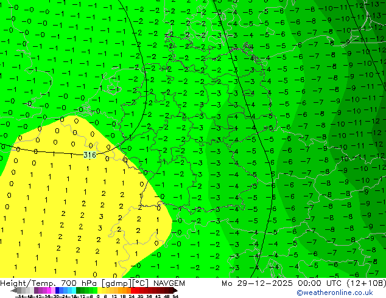Click the 316 height contour label
Viewport: 386px width, 298px height.
click(89, 154)
